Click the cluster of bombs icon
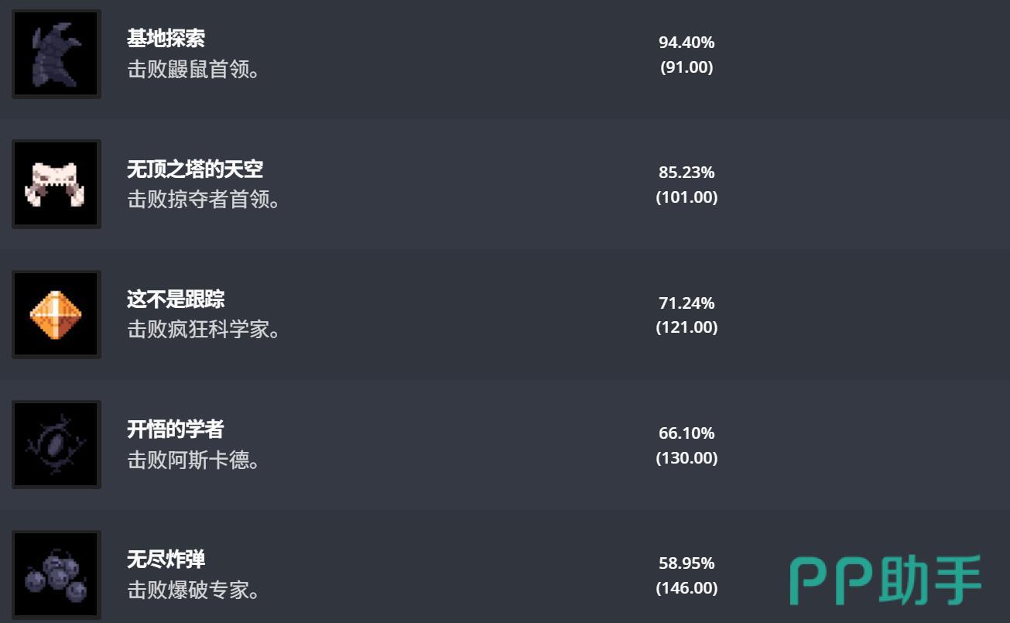Viewport: 1010px width, 623px height. (x=56, y=575)
